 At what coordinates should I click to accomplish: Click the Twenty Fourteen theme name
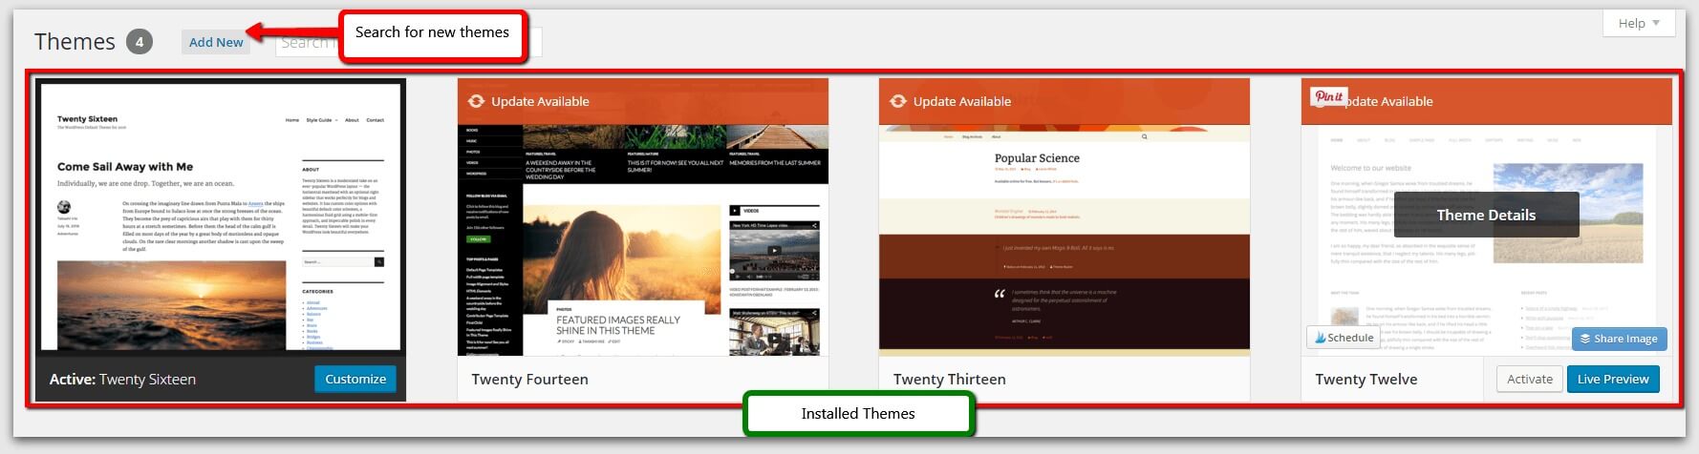click(529, 380)
